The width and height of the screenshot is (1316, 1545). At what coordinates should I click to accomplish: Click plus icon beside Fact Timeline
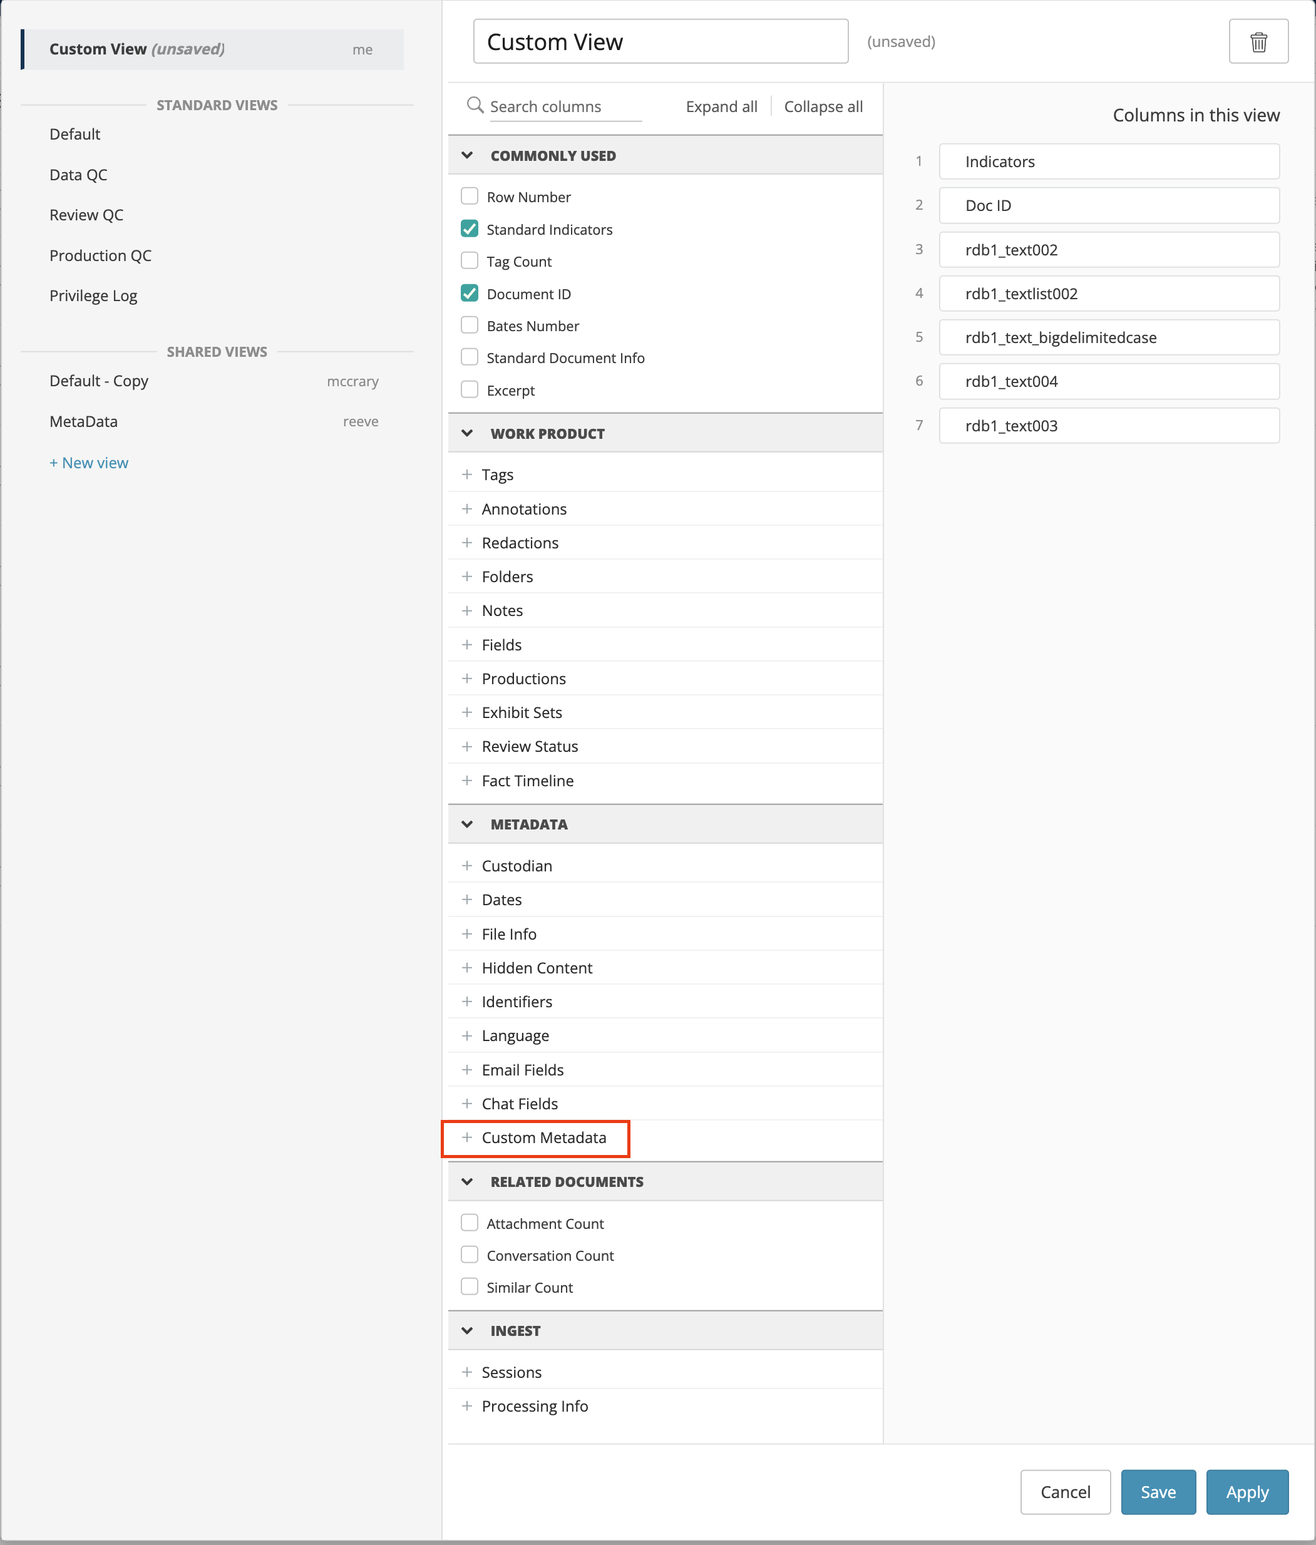tap(467, 781)
